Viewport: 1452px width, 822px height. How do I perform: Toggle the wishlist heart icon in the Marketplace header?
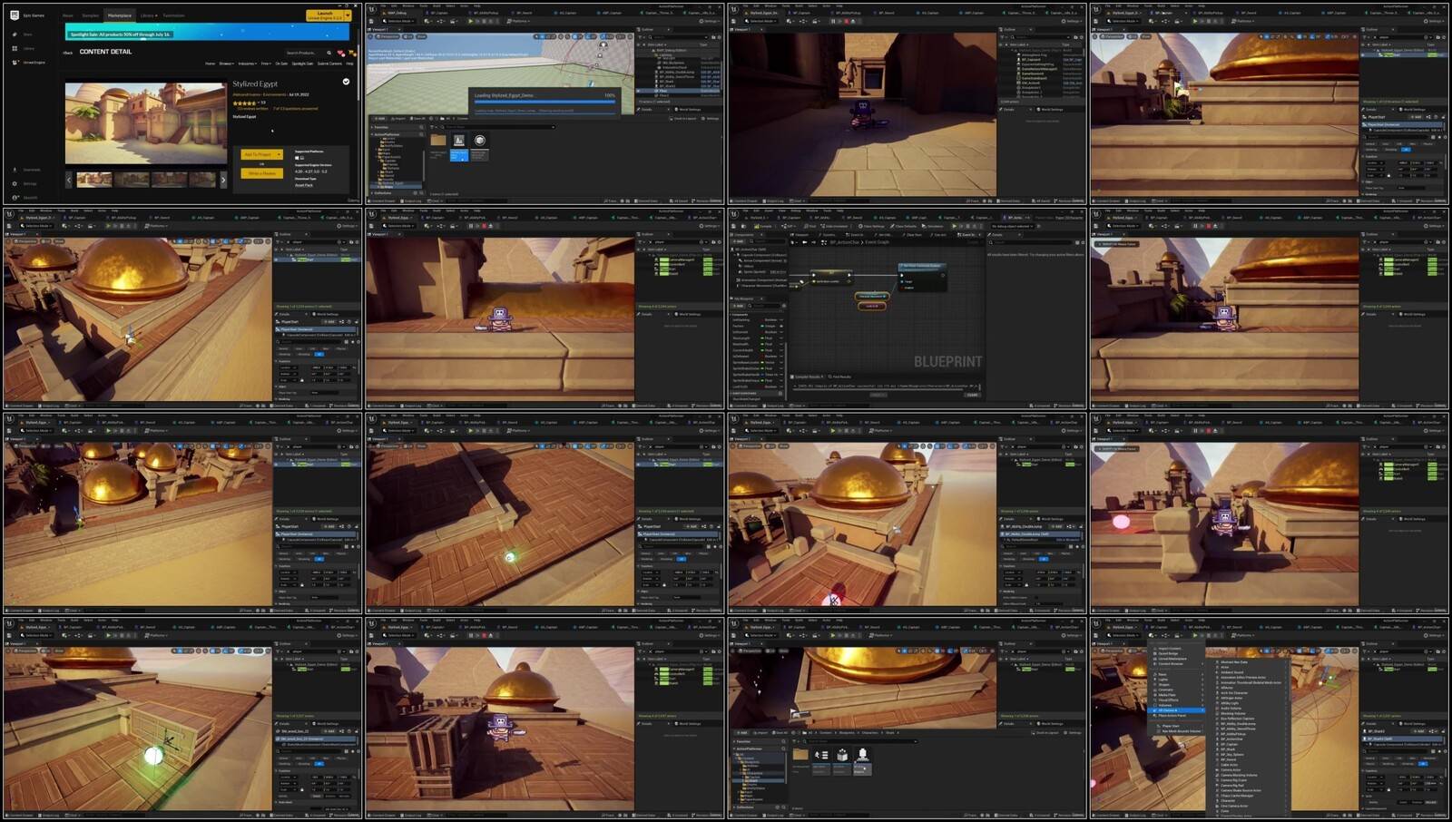click(340, 53)
